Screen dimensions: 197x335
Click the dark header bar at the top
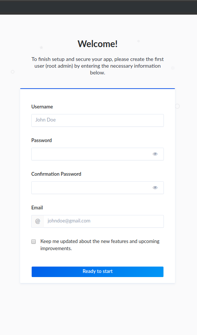point(98,7)
